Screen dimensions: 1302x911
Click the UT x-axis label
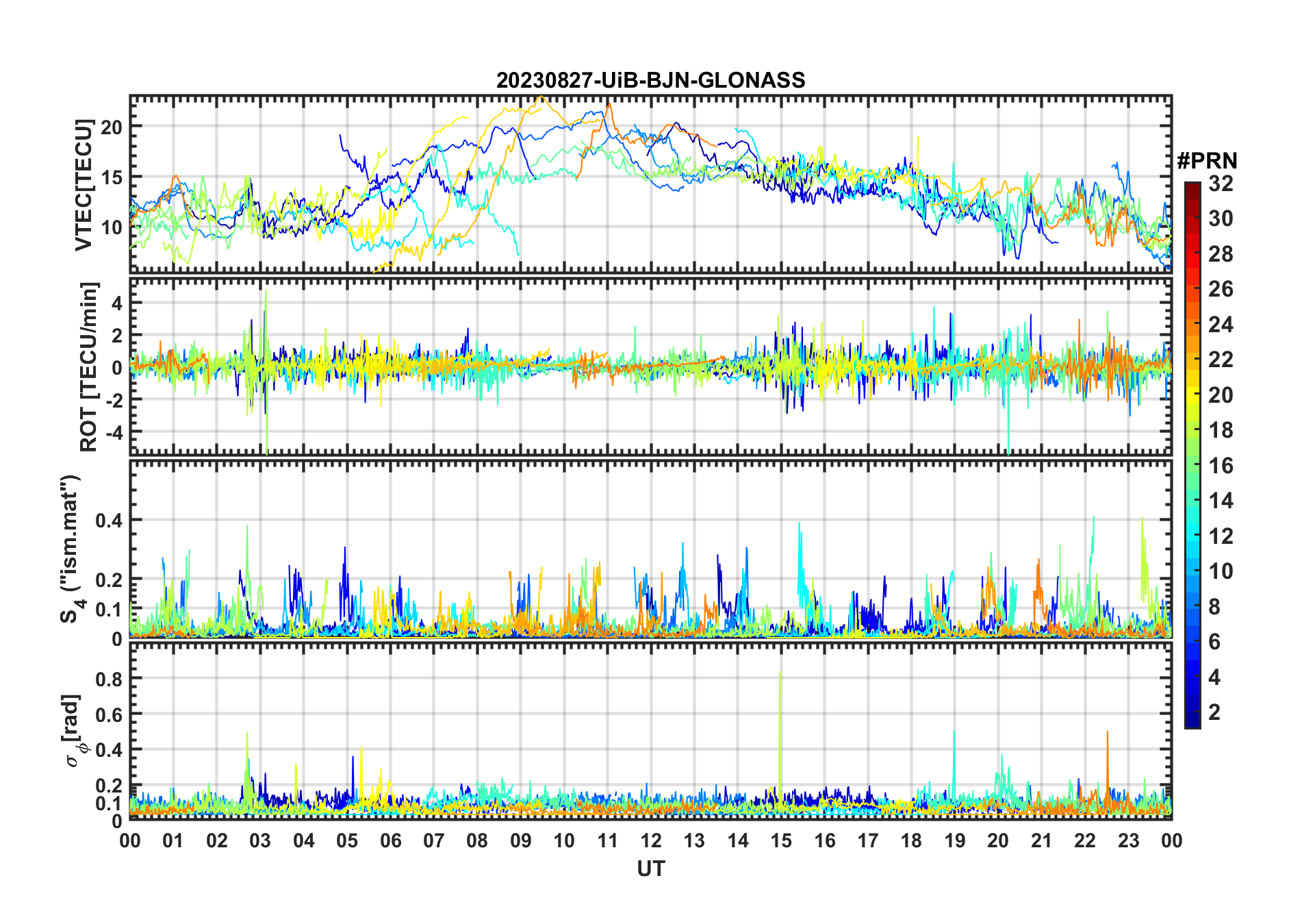tap(650, 869)
